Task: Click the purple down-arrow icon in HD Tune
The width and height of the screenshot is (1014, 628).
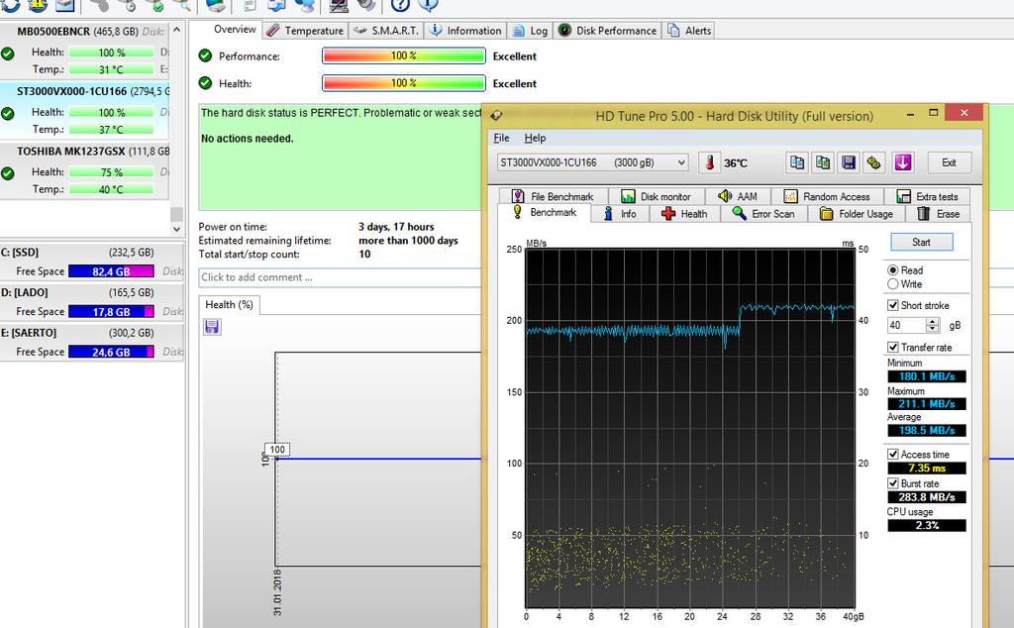Action: point(902,162)
